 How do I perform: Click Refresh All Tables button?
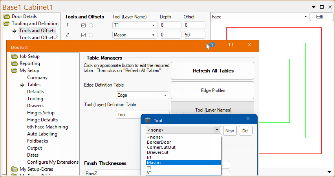pyautogui.click(x=212, y=71)
